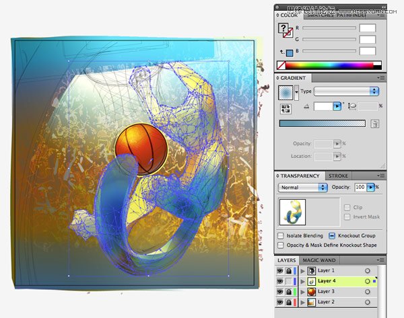Click the transparency Opacity value field

click(360, 188)
